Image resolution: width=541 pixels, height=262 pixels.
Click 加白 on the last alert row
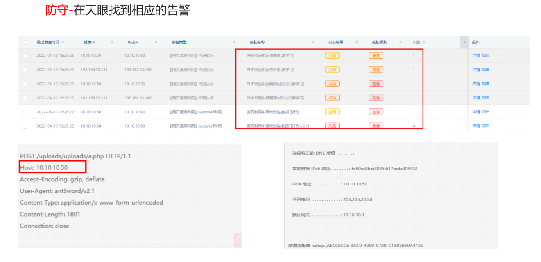486,126
